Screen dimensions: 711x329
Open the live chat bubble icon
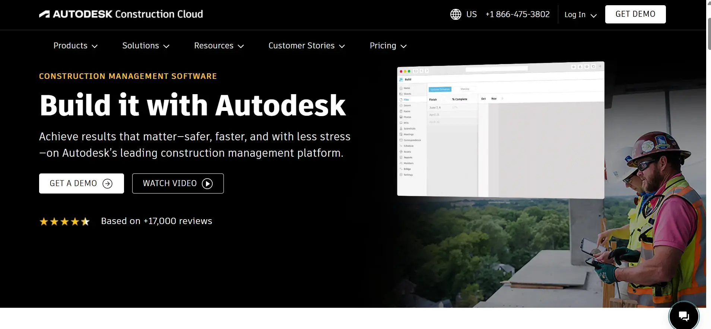click(x=684, y=316)
